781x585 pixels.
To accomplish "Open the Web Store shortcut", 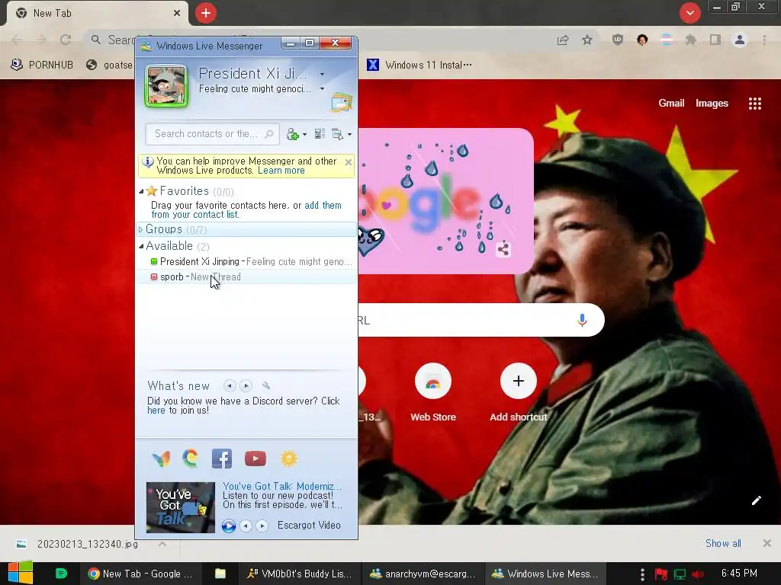I will point(433,393).
